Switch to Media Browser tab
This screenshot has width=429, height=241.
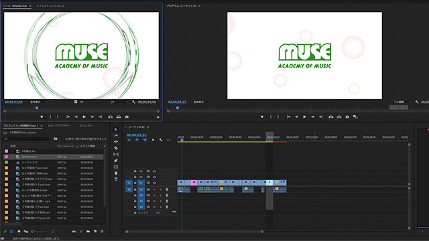(59, 126)
